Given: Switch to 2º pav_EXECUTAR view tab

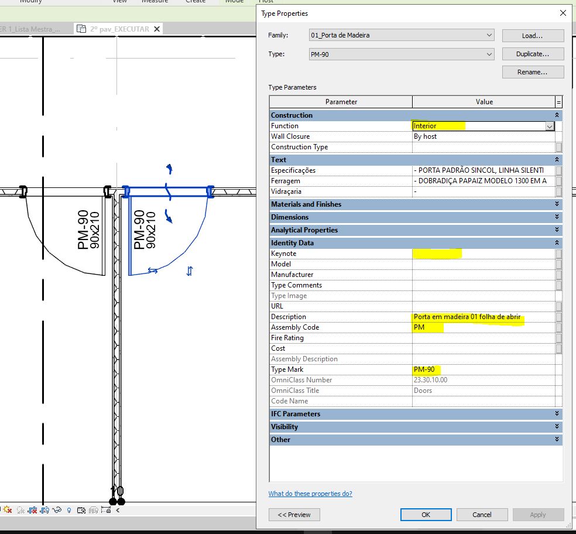Looking at the screenshot, I should click(x=119, y=29).
